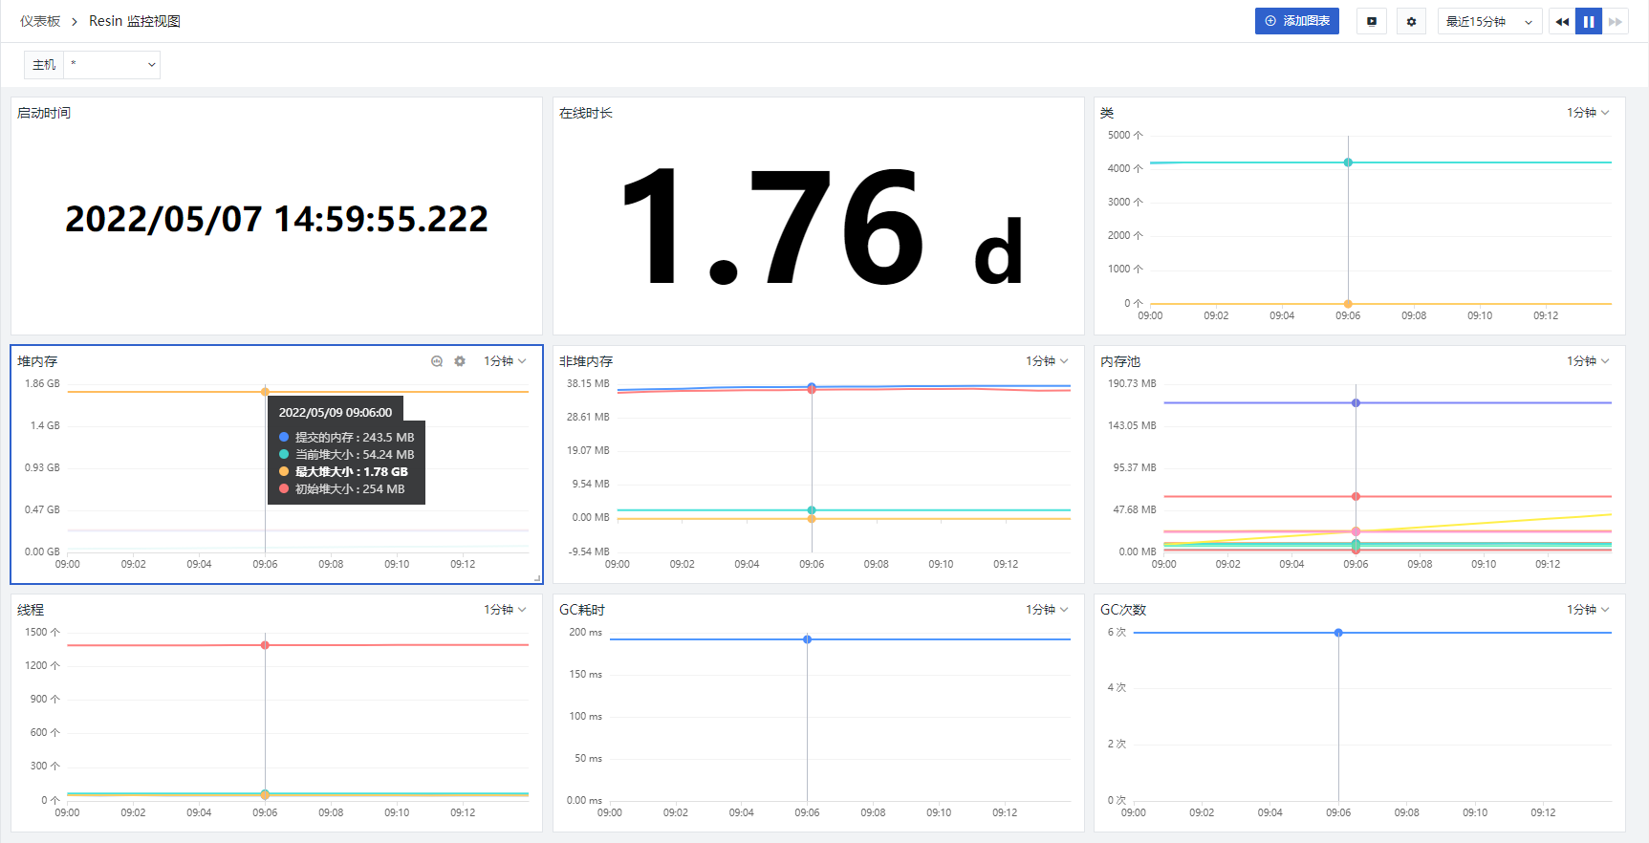The image size is (1649, 843).
Task: Click the rewind time range icon
Action: click(1562, 21)
